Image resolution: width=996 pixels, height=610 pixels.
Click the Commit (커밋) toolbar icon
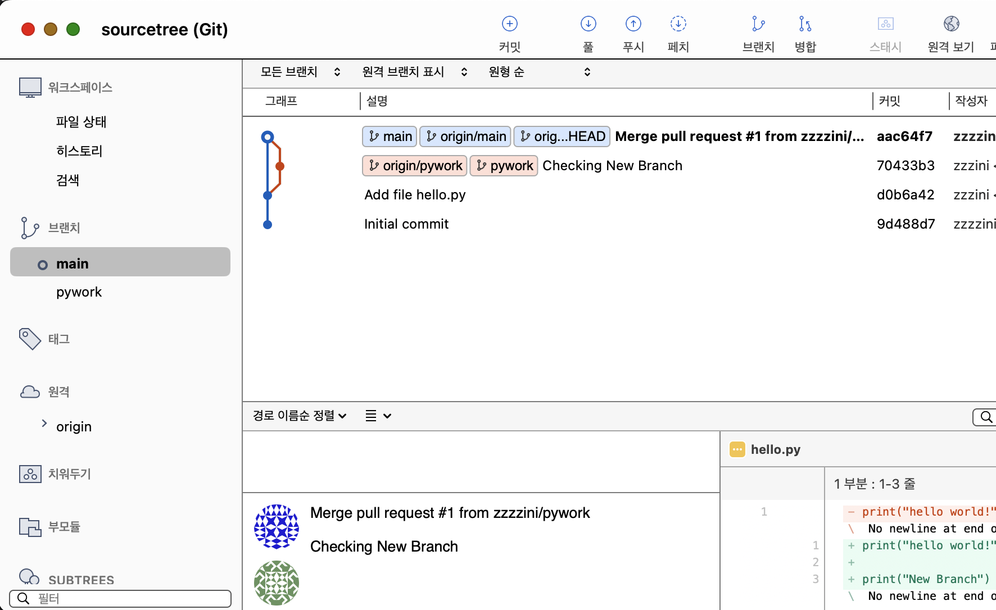[x=509, y=24]
